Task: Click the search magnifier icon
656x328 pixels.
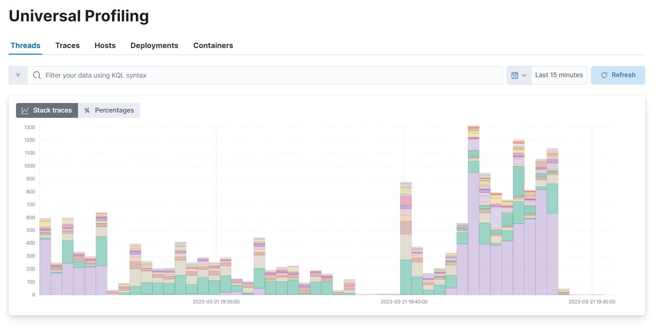Action: click(x=37, y=76)
